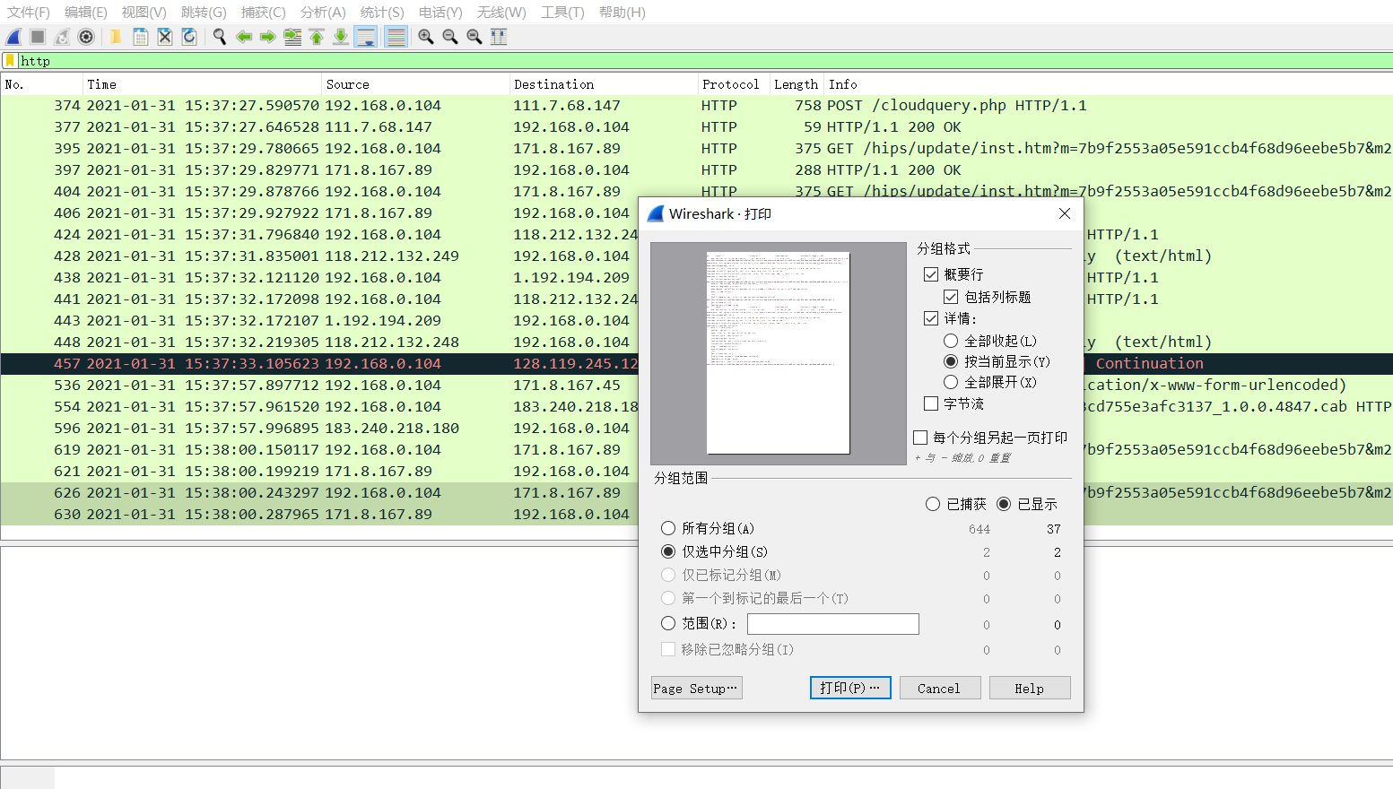1393x789 pixels.
Task: Zoom in the main window text
Action: tap(426, 37)
